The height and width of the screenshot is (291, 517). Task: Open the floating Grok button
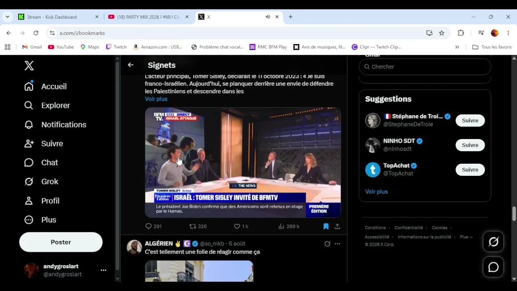tap(494, 242)
